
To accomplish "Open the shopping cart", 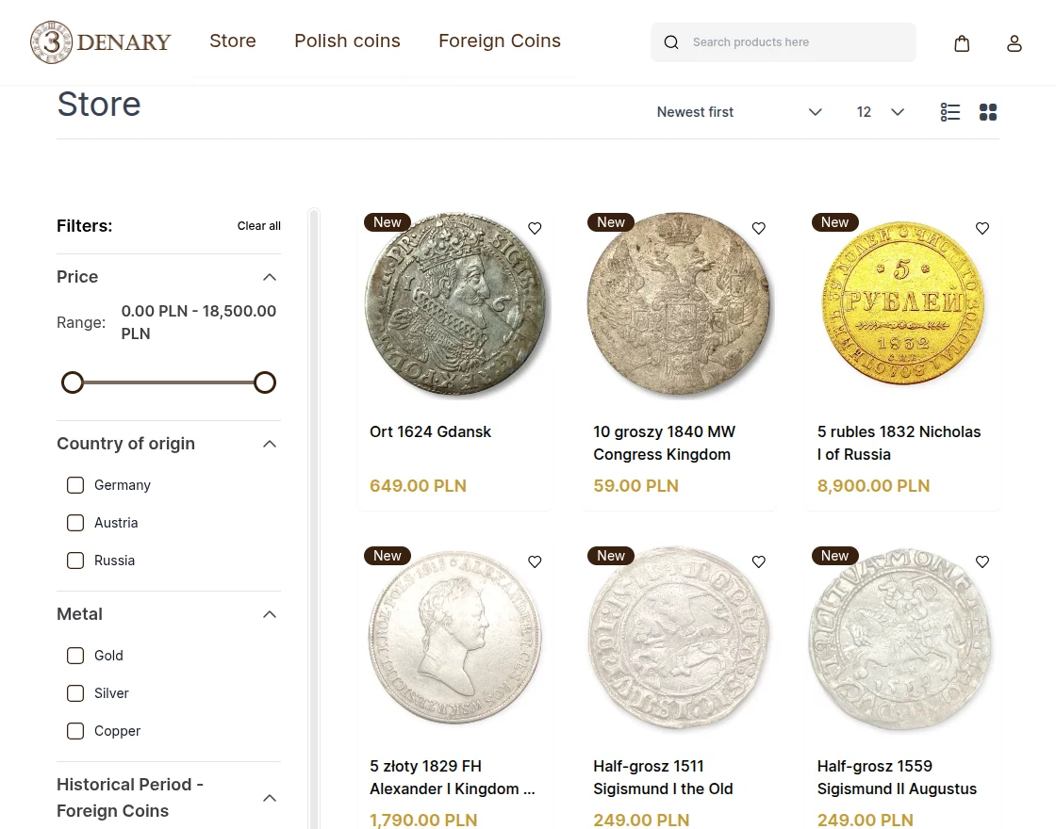I will coord(962,42).
